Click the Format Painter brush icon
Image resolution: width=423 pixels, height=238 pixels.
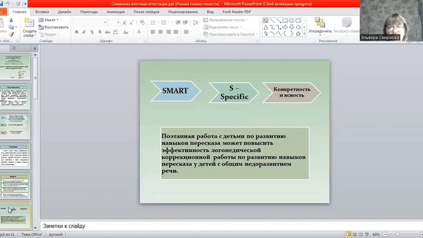(x=11, y=34)
